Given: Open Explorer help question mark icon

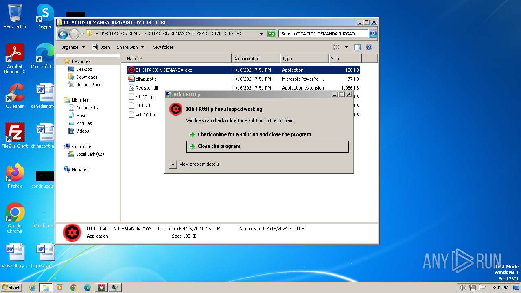Looking at the screenshot, I should click(x=369, y=47).
